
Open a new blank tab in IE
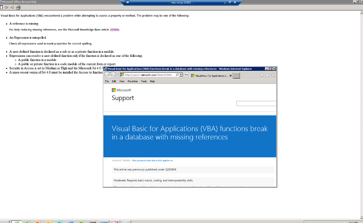pos(236,75)
